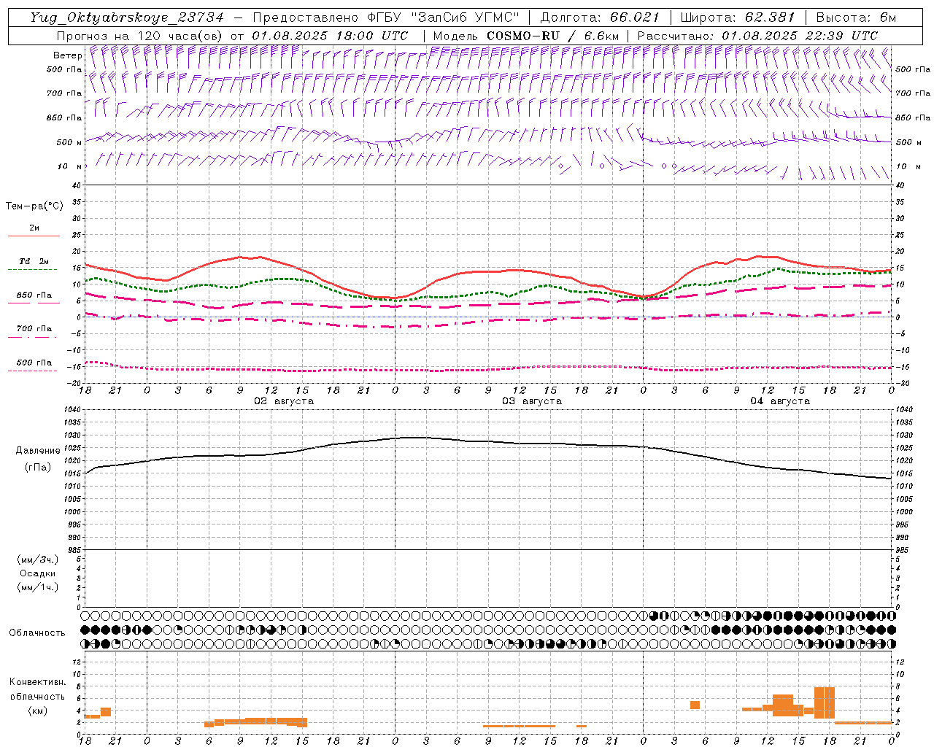The height and width of the screenshot is (747, 934).
Task: Click the '(мм/1ч.)' unit label
Action: (x=38, y=587)
